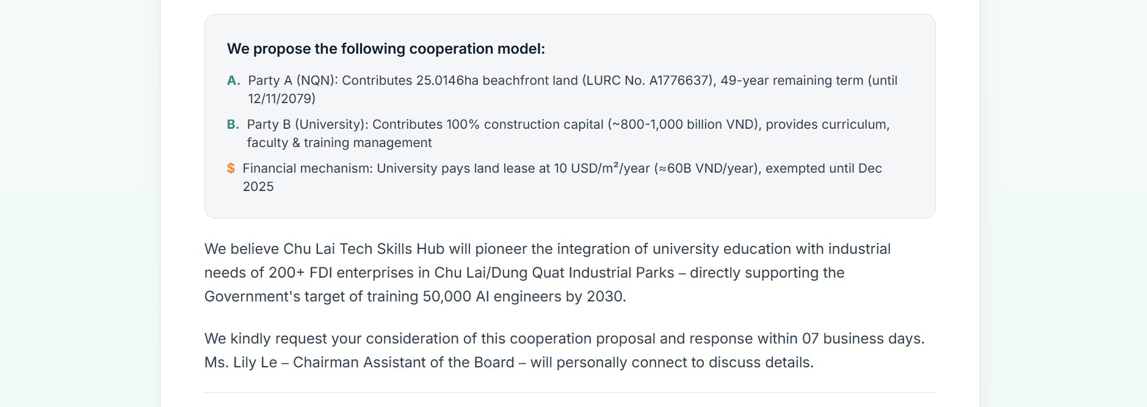Click the name 'Ms. Lily Le'
The width and height of the screenshot is (1147, 407).
click(241, 362)
